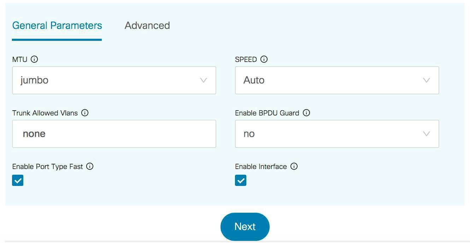Click the Next button
This screenshot has height=243, width=470.
point(245,226)
